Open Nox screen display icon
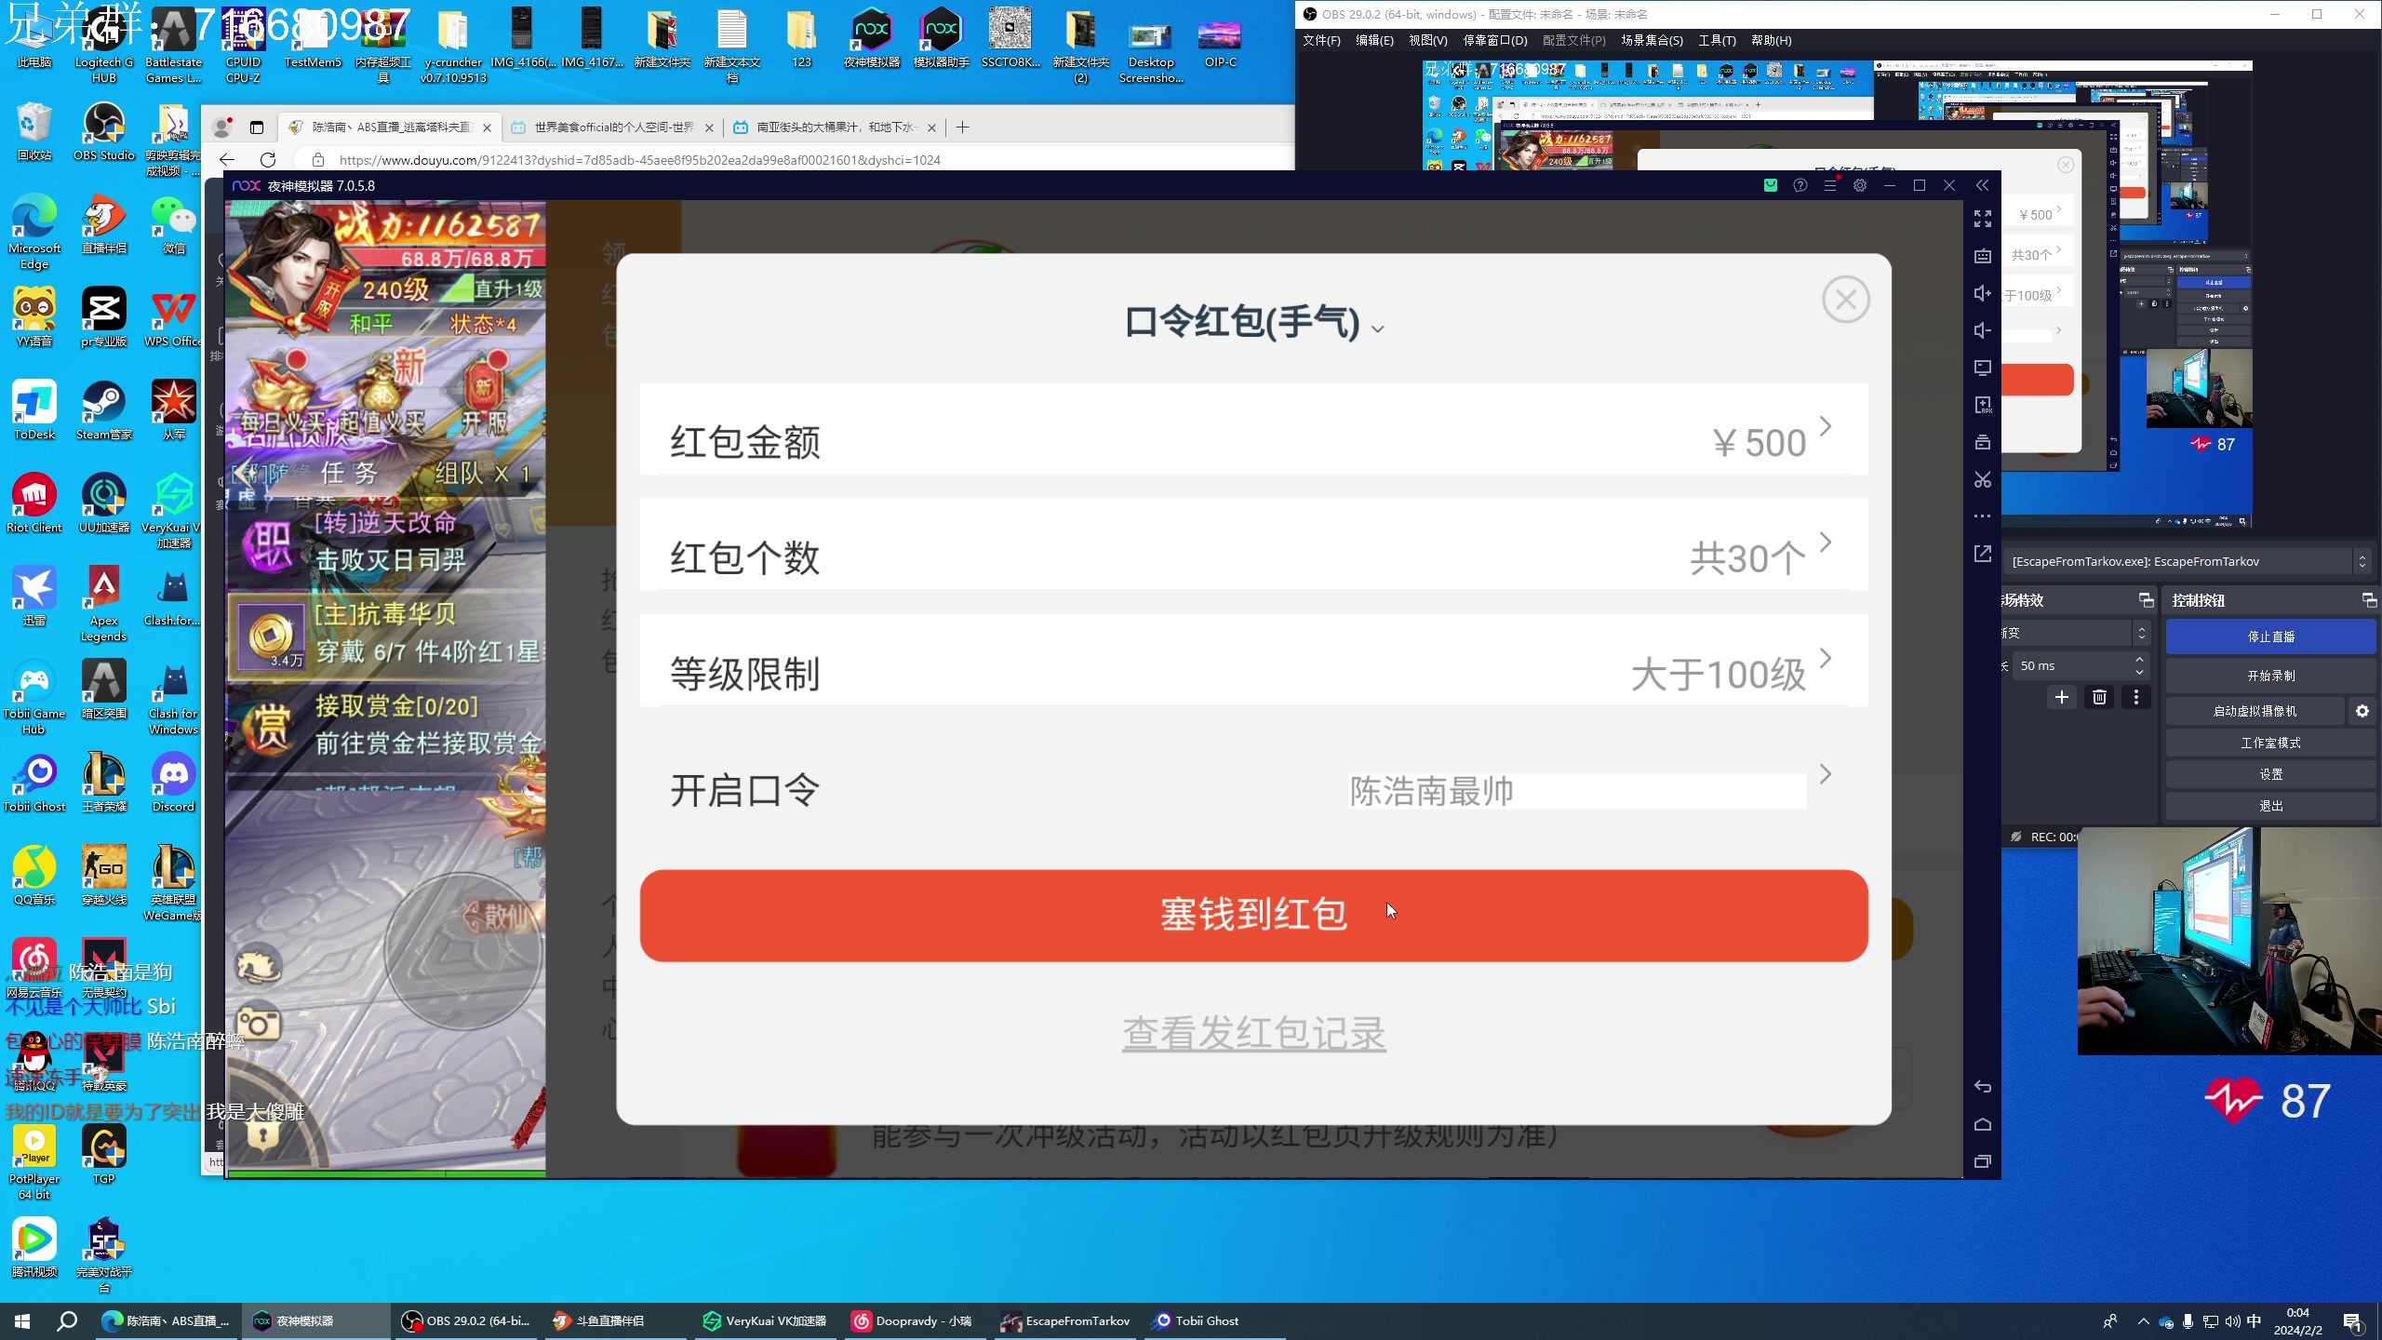Screen dimensions: 2382x1340 [x=1983, y=368]
